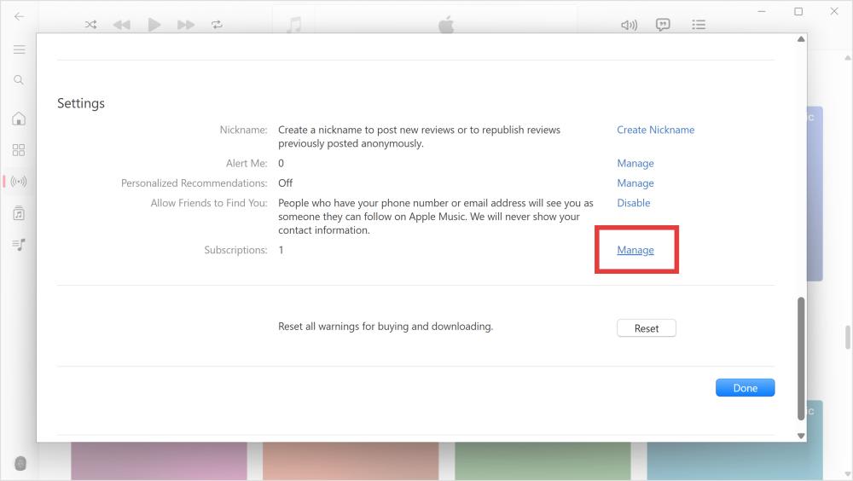Click the Create Nickname link
Screen dimensions: 853x481
tap(655, 130)
